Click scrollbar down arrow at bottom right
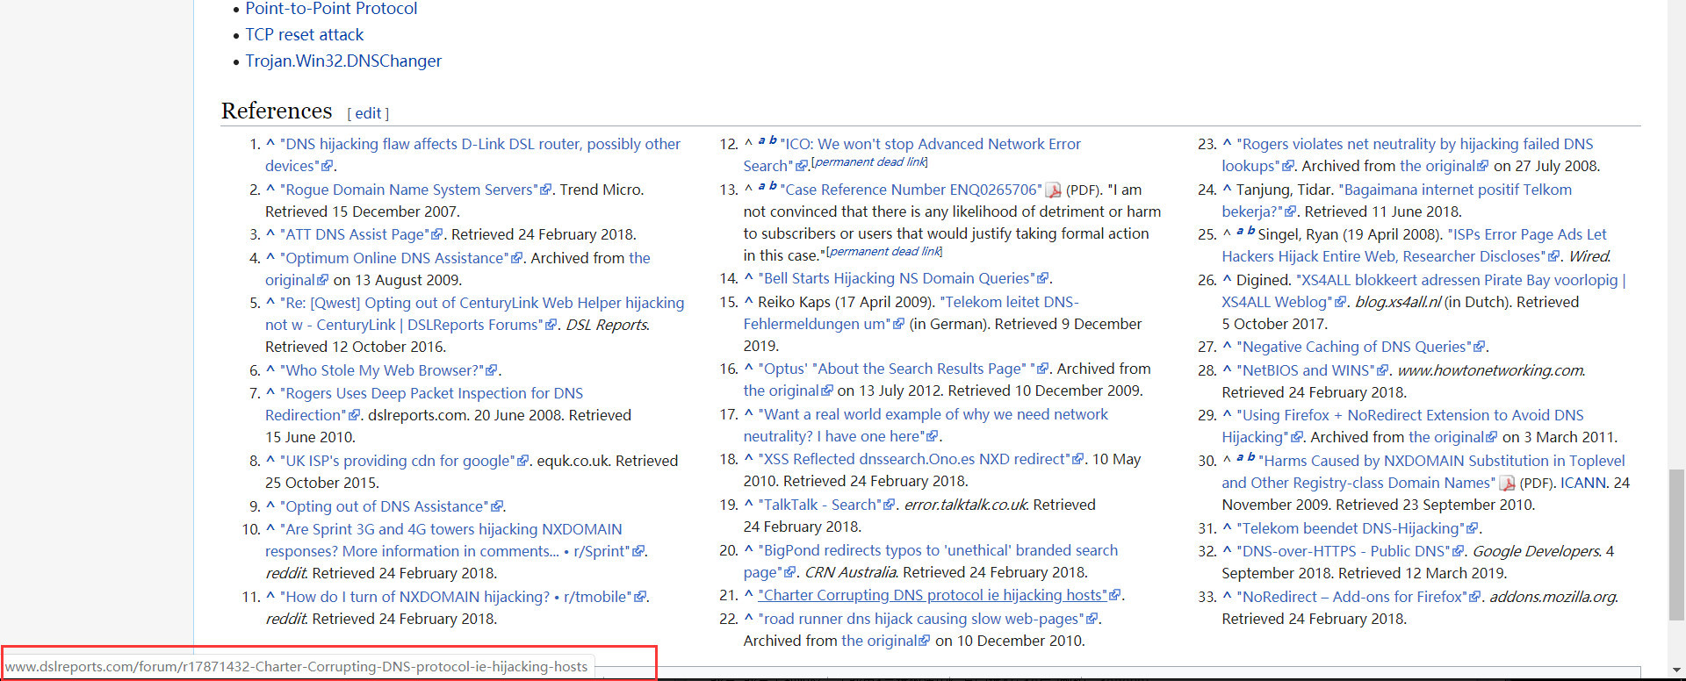This screenshot has height=681, width=1686. point(1676,671)
